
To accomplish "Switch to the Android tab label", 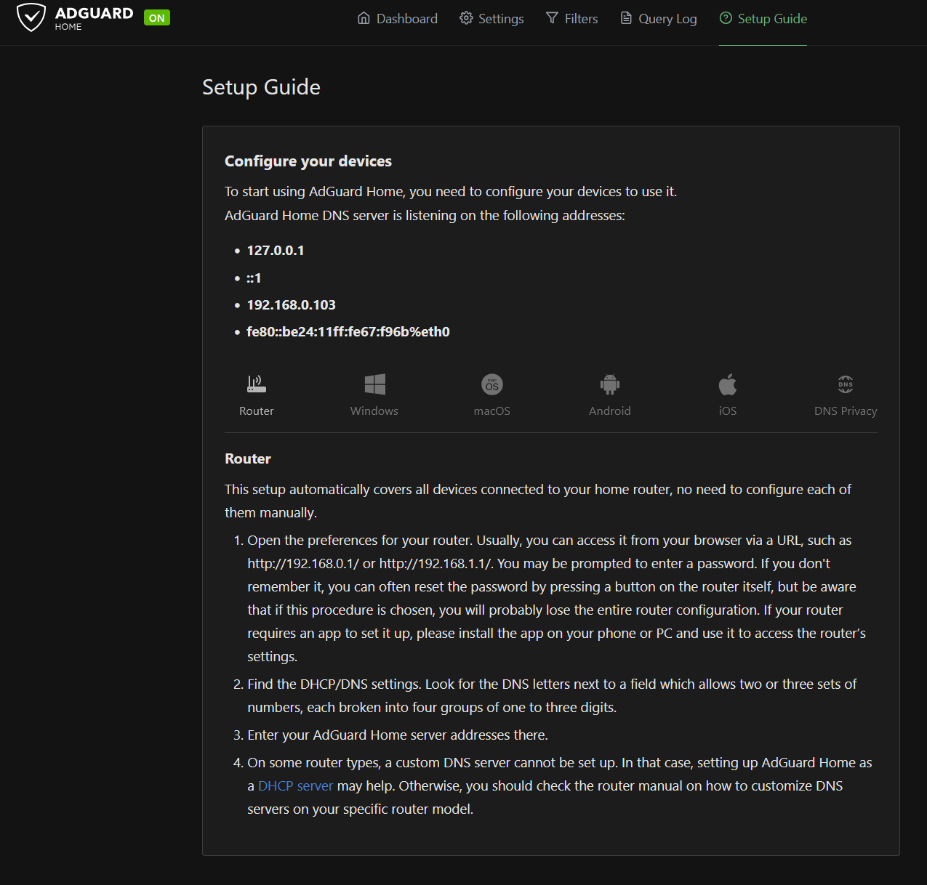I will tap(610, 411).
